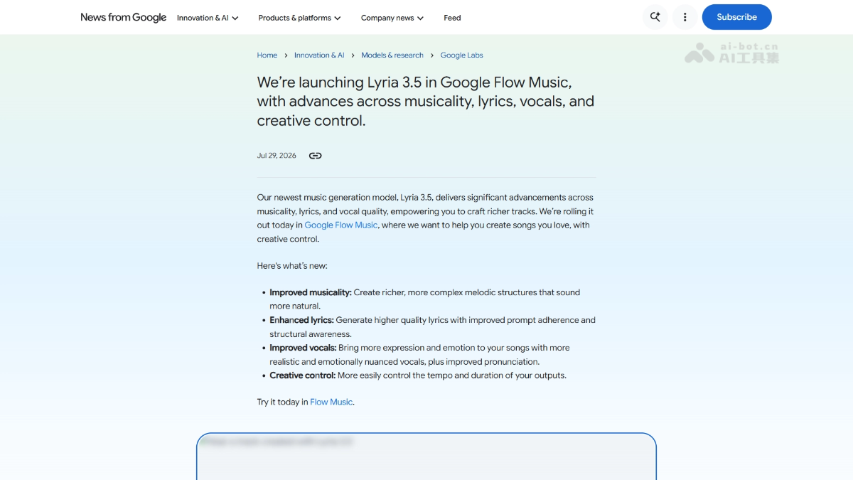The image size is (853, 480).
Task: Click chevron after Innovation & AI breadcrumb
Action: [353, 55]
